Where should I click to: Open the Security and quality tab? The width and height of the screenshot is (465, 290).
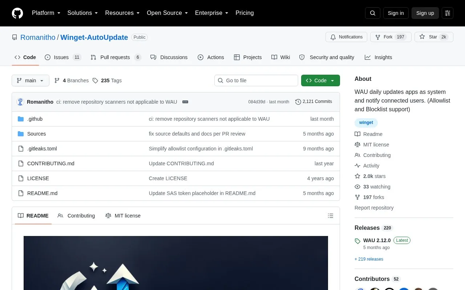pyautogui.click(x=327, y=57)
